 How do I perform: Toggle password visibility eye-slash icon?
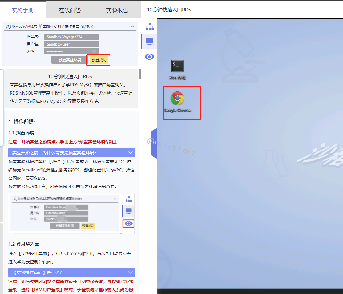(x=94, y=51)
